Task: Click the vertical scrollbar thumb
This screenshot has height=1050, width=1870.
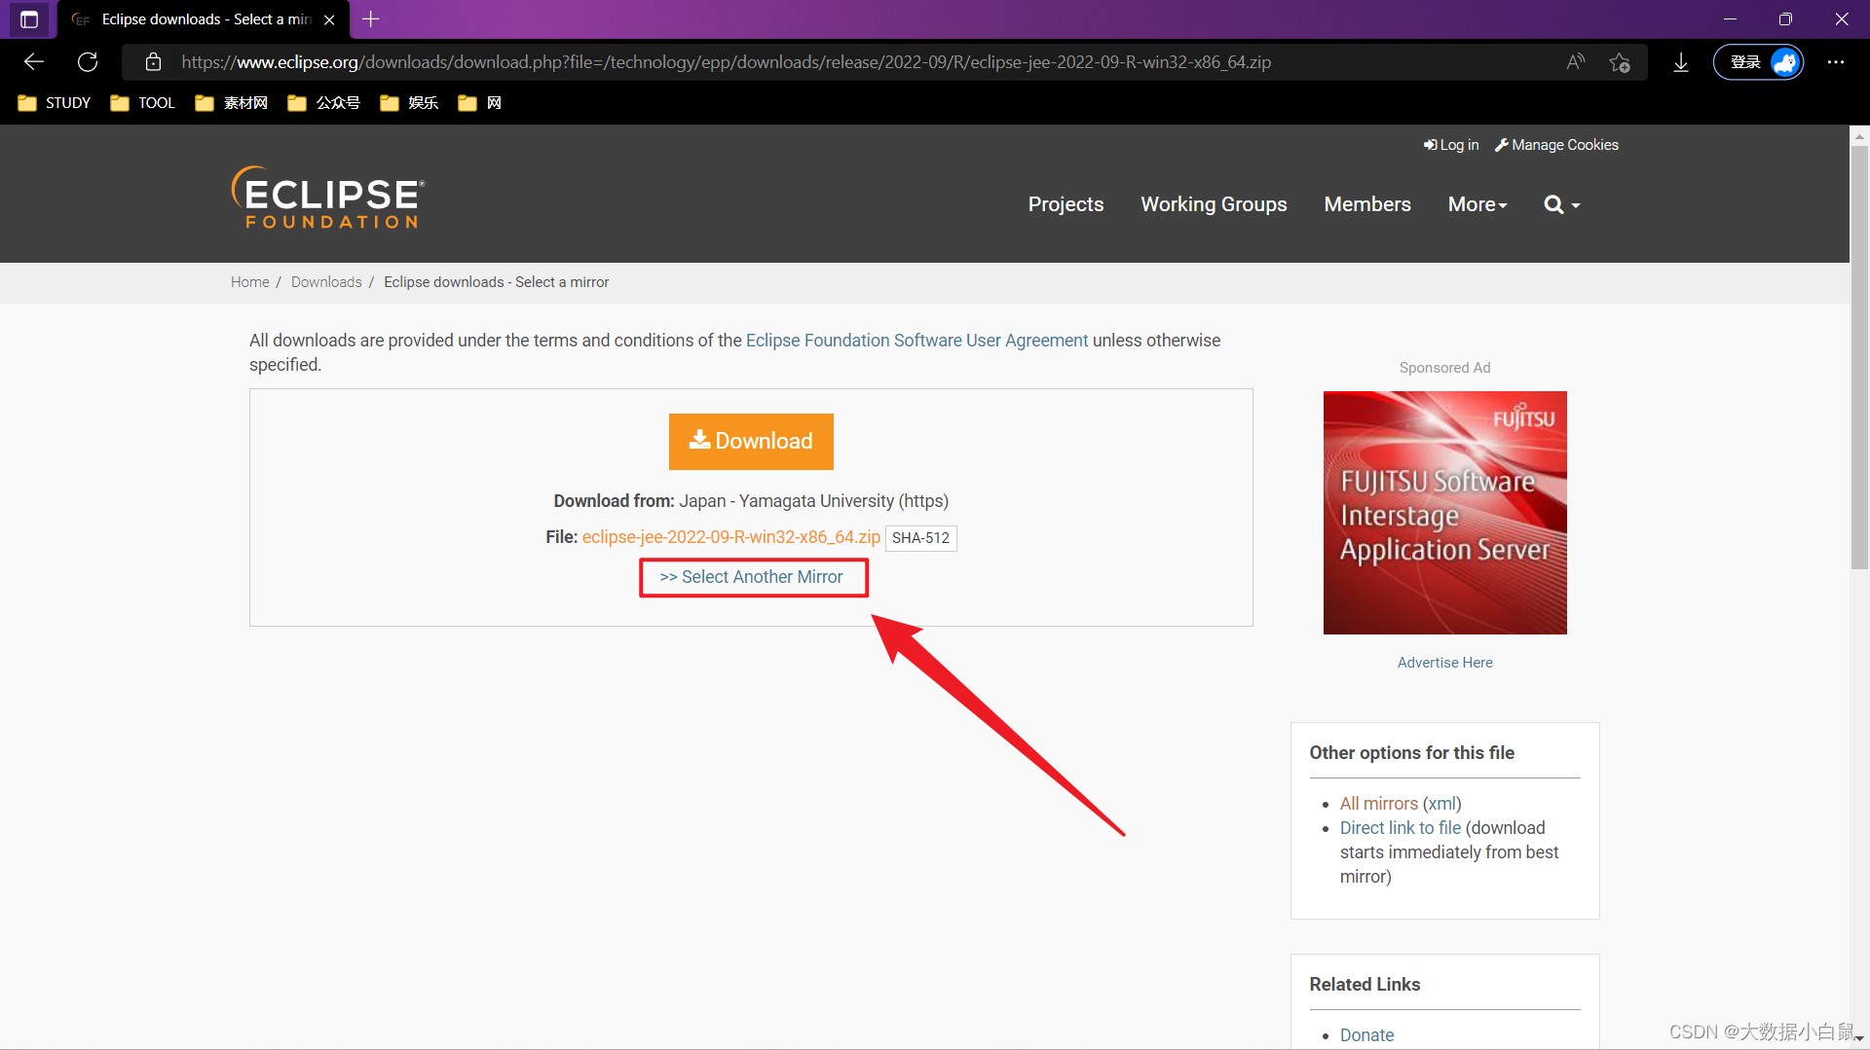Action: tap(1859, 356)
